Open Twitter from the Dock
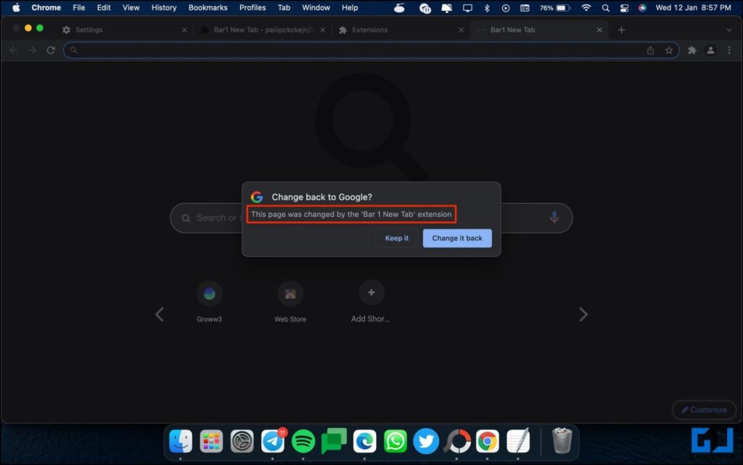Screen dimensions: 743x465 tap(426, 441)
